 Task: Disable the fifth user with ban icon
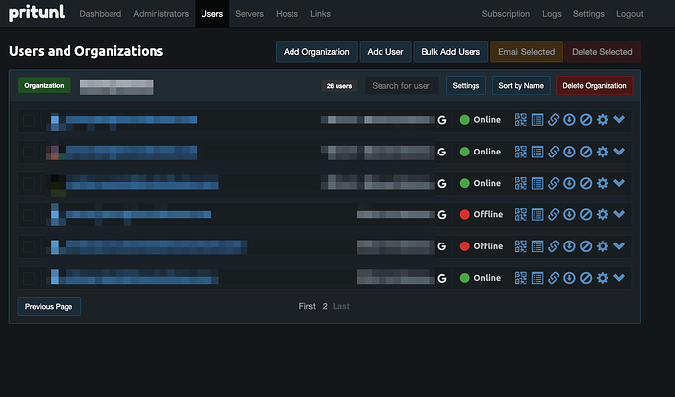[585, 245]
